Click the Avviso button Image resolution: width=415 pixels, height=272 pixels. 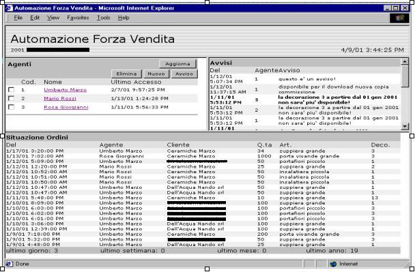pos(184,74)
